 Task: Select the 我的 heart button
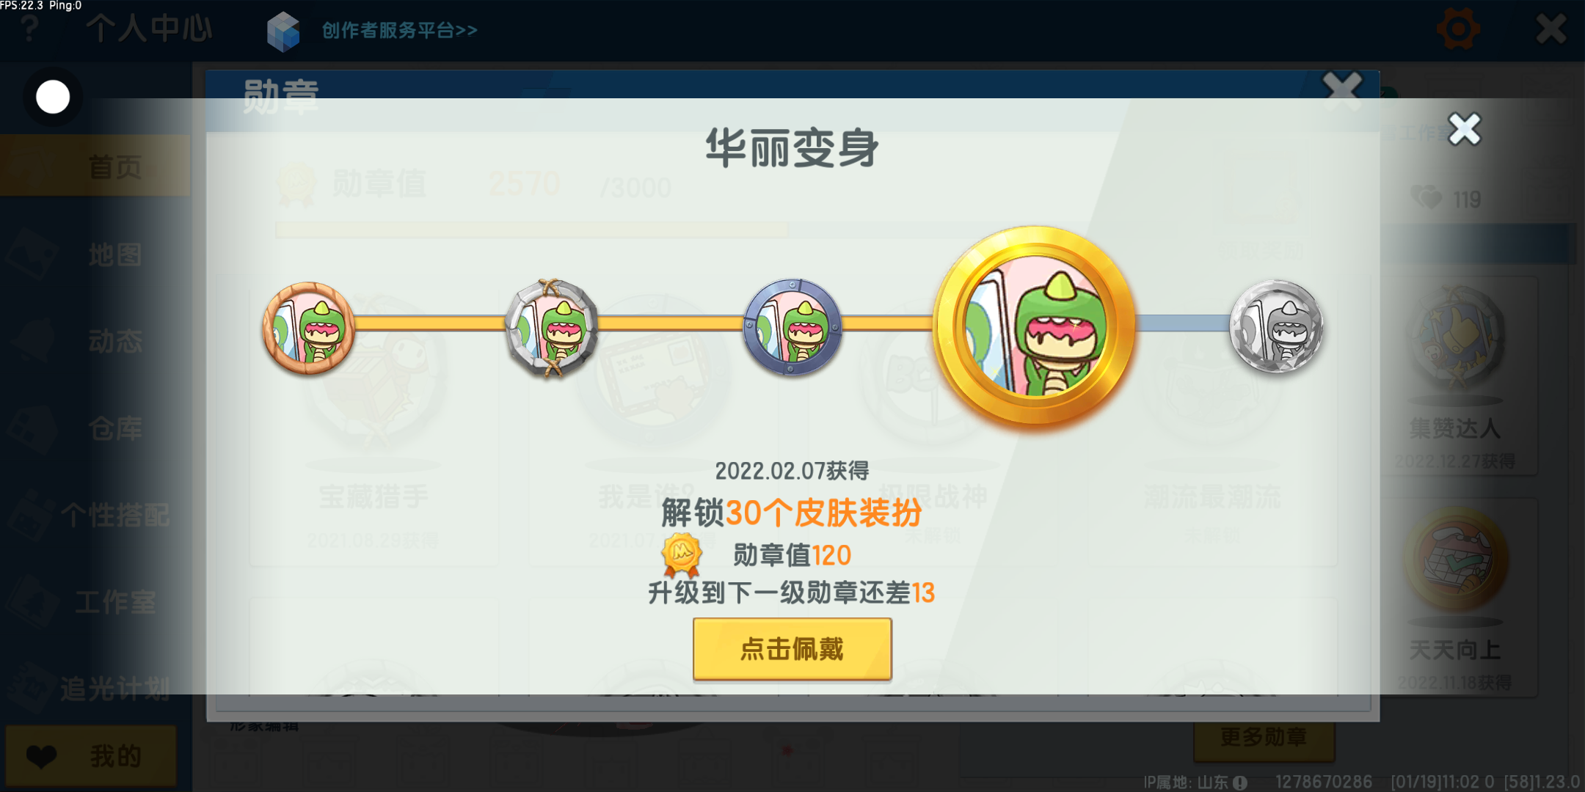[x=91, y=756]
